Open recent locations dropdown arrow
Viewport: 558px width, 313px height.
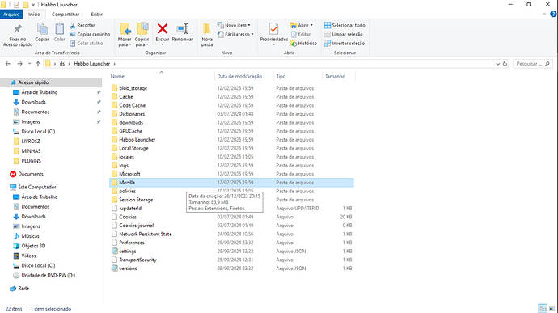coord(30,64)
